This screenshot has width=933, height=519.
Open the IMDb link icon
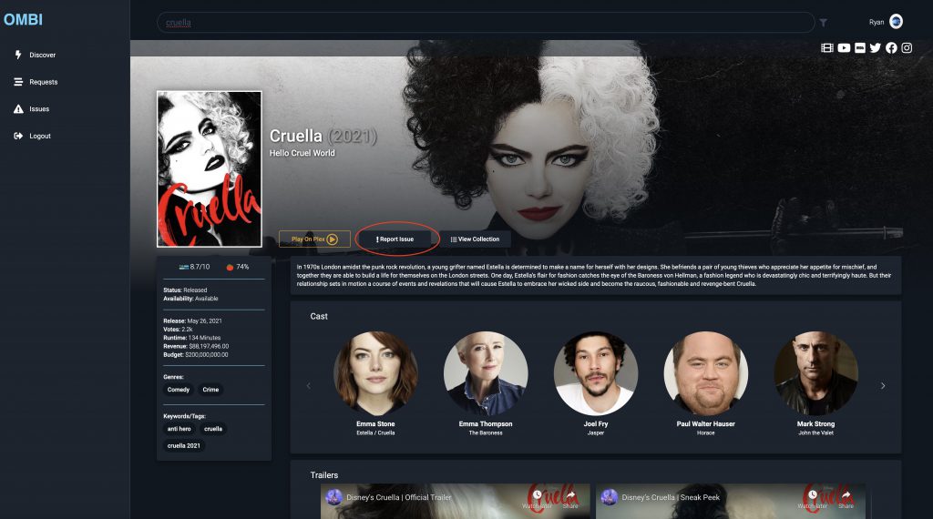pos(860,47)
